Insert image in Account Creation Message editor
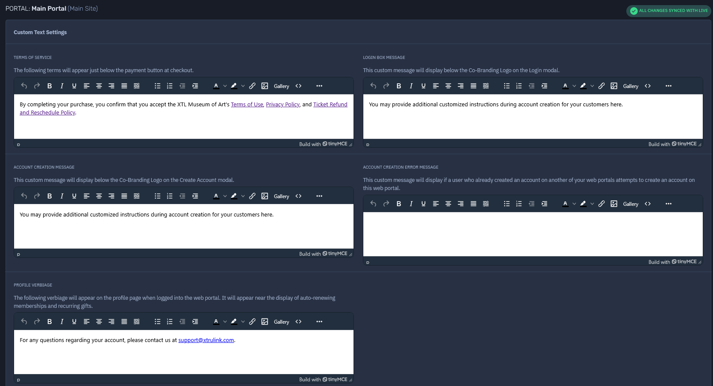This screenshot has width=713, height=386. [265, 196]
